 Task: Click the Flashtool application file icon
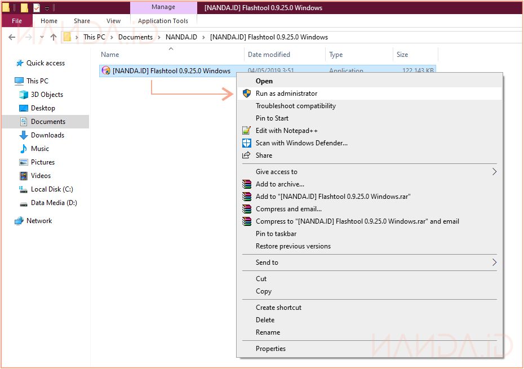coord(106,71)
